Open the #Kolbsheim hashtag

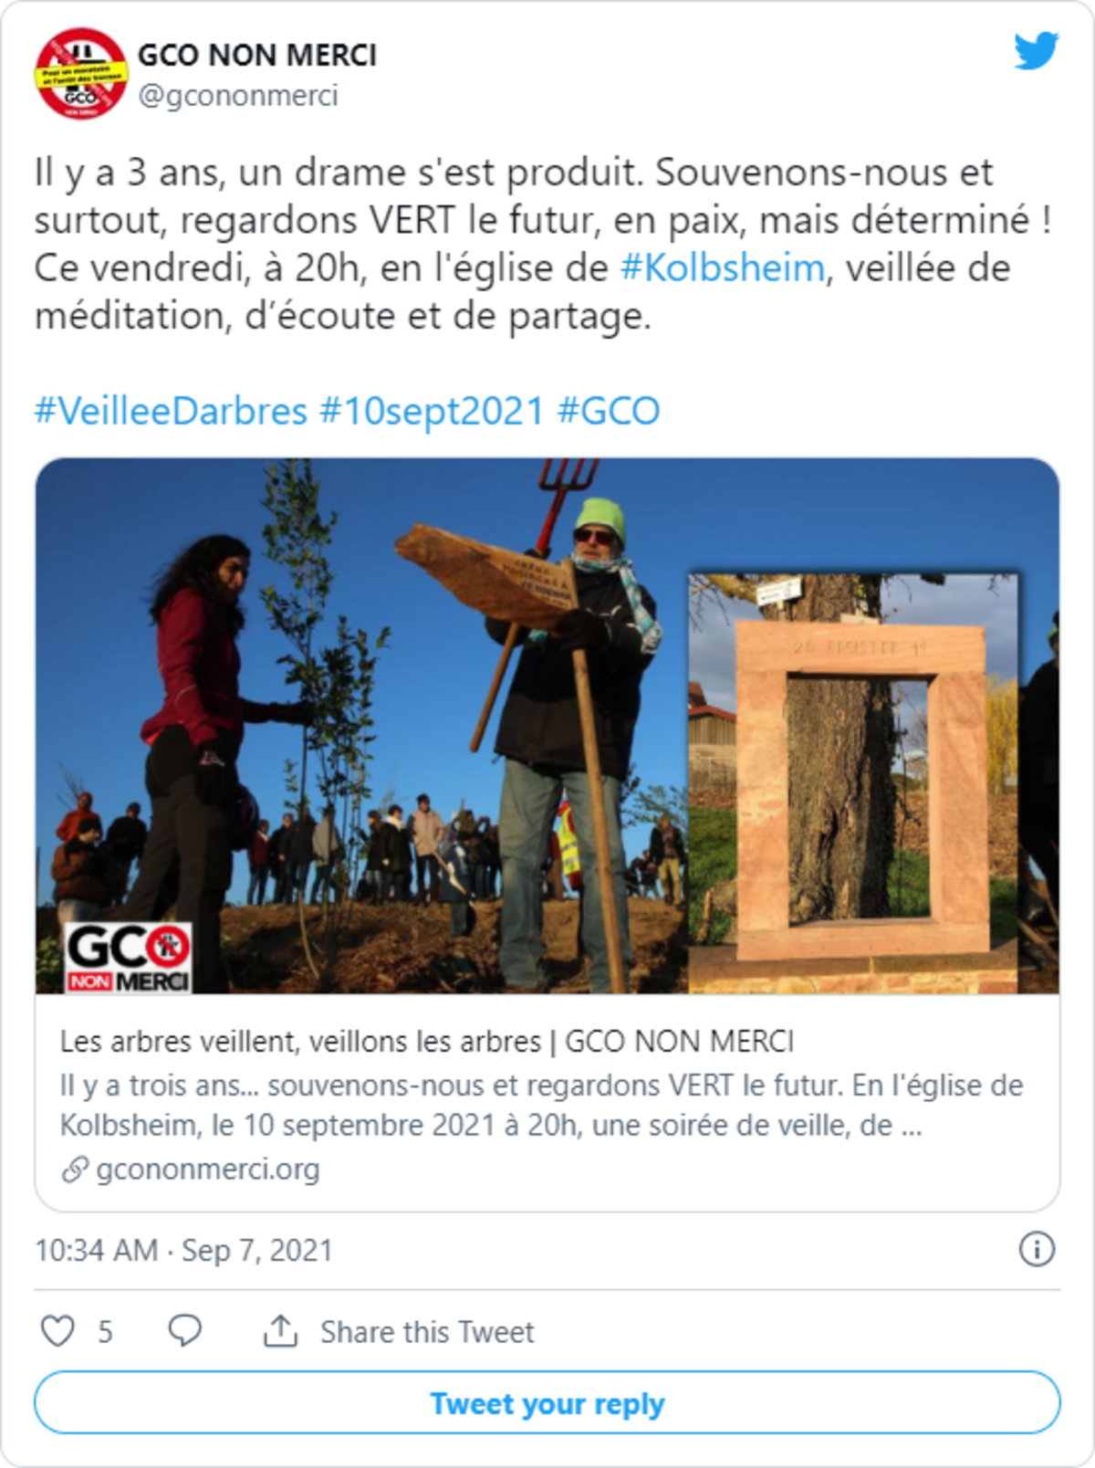722,268
